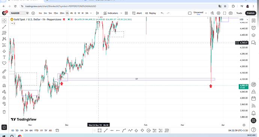Select the trend line drawing tool
Image resolution: width=259 pixels, height=137 pixels.
[x=4, y=27]
